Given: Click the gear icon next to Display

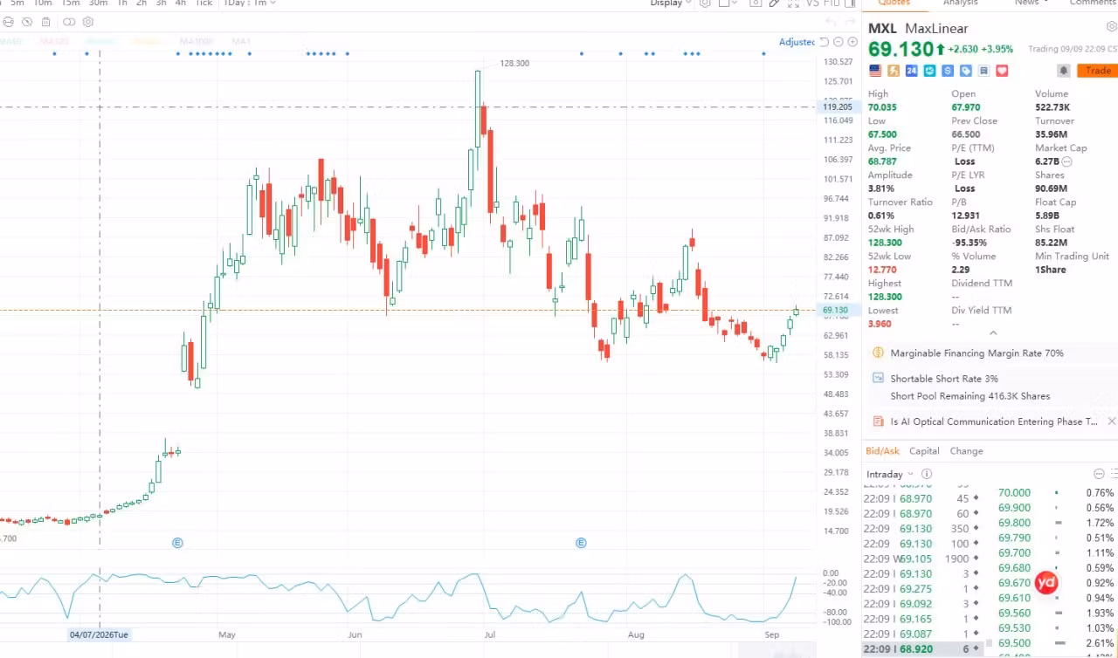Looking at the screenshot, I should (x=705, y=3).
